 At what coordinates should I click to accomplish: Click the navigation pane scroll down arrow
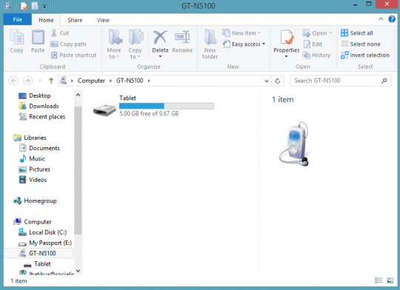click(x=78, y=271)
